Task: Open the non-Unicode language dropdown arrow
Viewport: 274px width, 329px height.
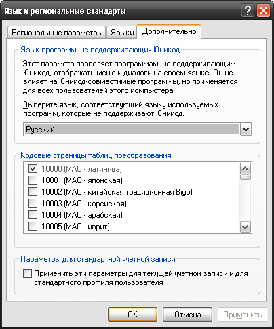Action: (x=246, y=130)
